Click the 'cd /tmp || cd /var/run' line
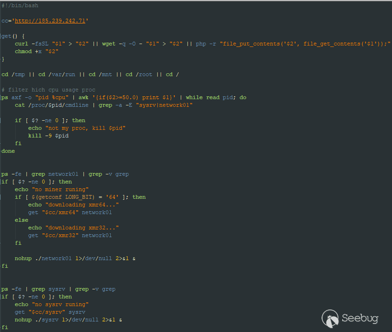392x332 pixels. tap(90, 75)
